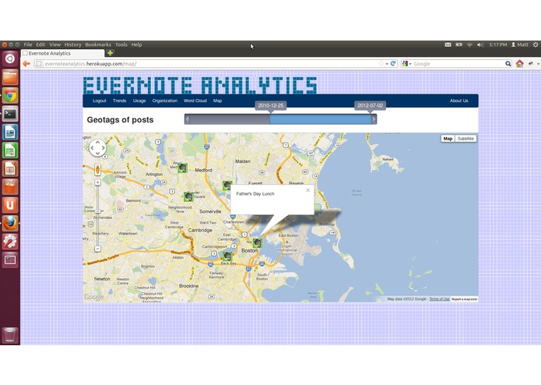Open the Matt user menu
Viewport: 541px width, 385px height.
pos(520,44)
